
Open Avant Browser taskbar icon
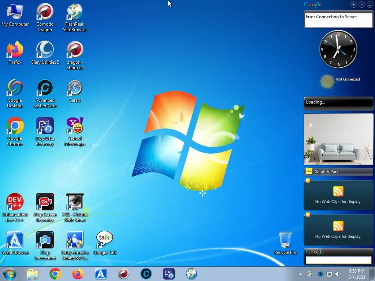pyautogui.click(x=101, y=274)
